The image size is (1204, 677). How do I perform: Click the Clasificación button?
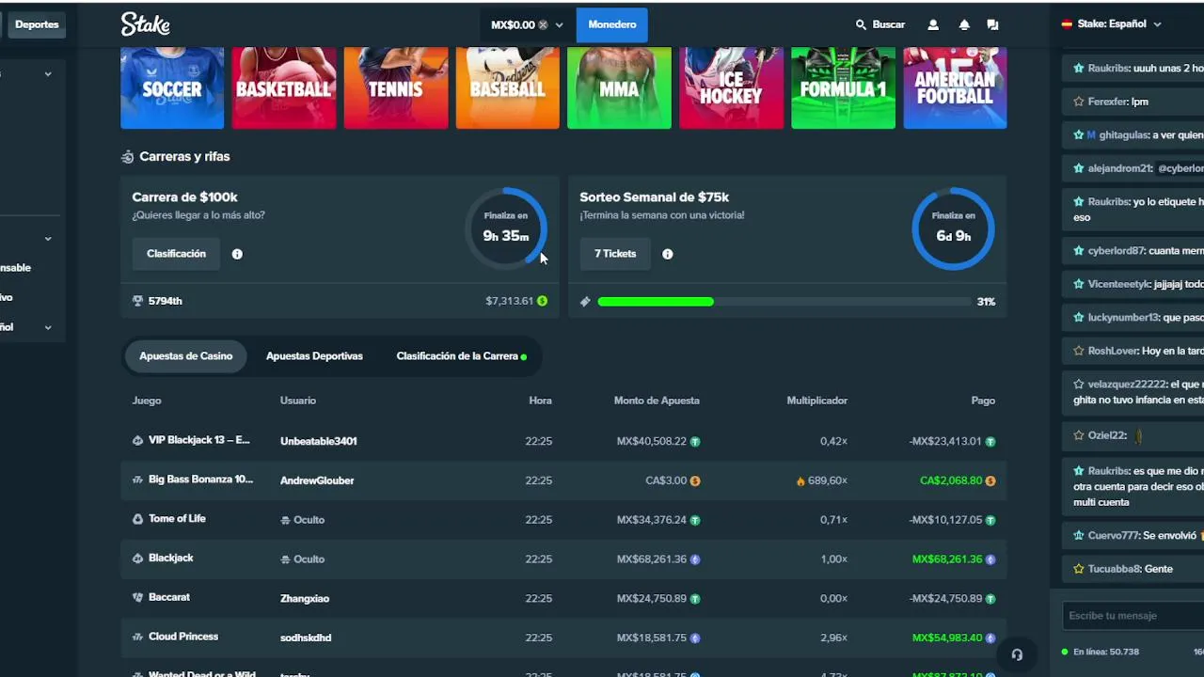pyautogui.click(x=176, y=254)
